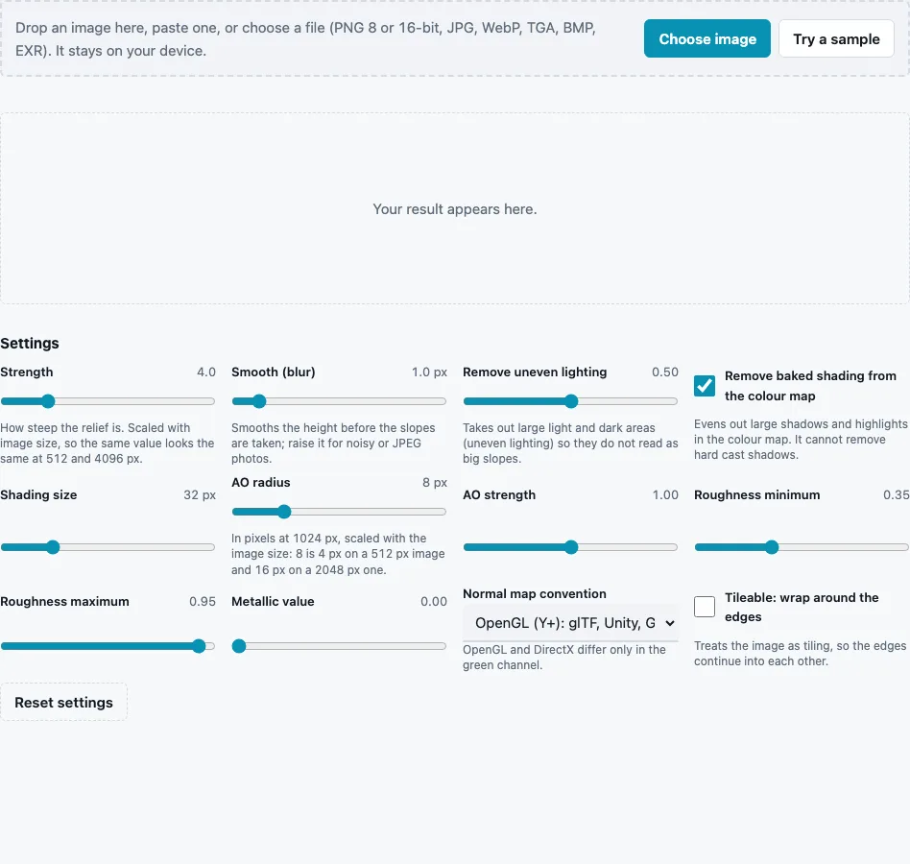Enable Tileable wrap around the edges checkbox
910x864 pixels.
coord(705,607)
